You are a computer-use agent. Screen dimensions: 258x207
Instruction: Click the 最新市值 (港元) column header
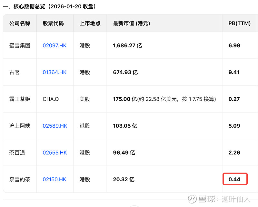[132, 23]
